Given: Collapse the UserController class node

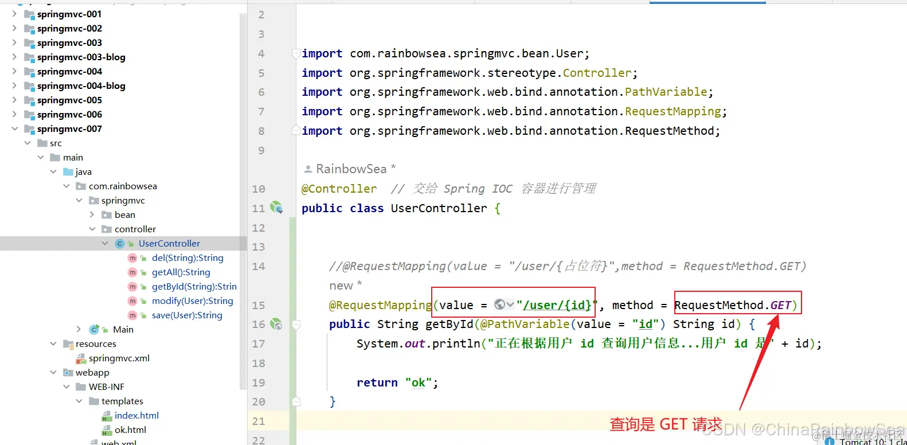Looking at the screenshot, I should (105, 243).
